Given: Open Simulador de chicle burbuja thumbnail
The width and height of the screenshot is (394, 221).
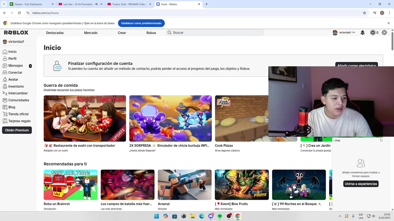Looking at the screenshot, I should click(x=171, y=118).
